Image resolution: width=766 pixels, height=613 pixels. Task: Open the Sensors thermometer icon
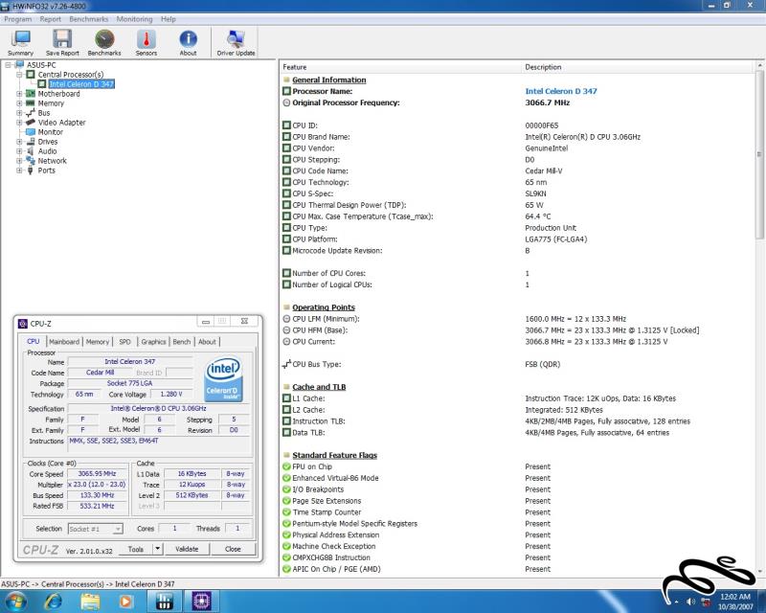tap(146, 38)
